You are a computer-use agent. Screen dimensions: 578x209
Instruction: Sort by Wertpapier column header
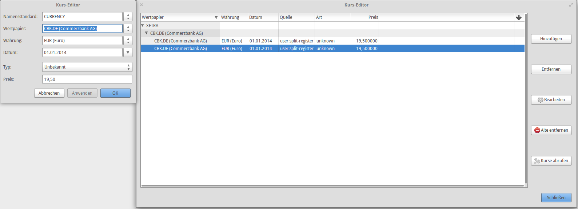(x=180, y=17)
